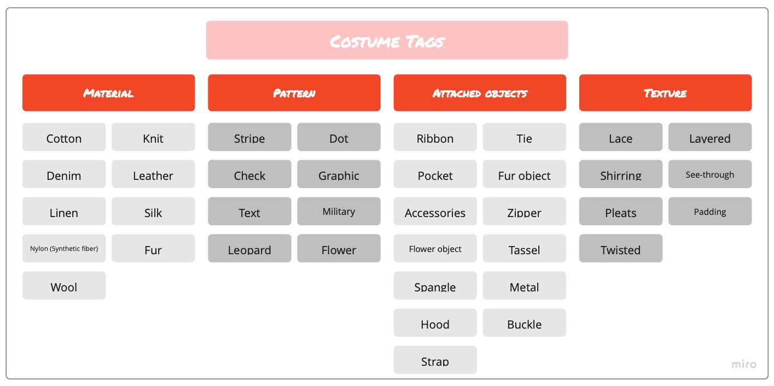Click the Zipper tag
Screen dimensions: 774x386
tap(525, 211)
